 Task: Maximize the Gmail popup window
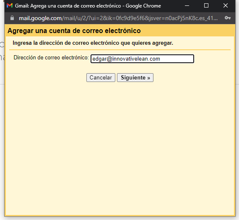pyautogui.click(x=206, y=5)
